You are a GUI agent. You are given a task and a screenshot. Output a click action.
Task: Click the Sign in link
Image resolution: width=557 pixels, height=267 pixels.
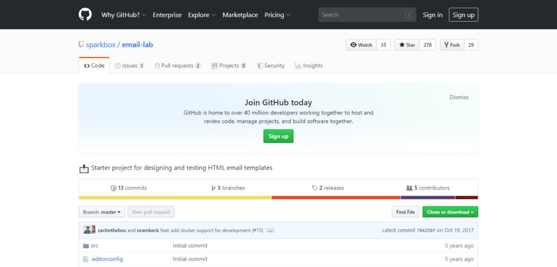(432, 15)
